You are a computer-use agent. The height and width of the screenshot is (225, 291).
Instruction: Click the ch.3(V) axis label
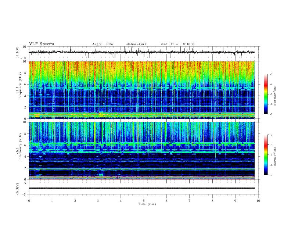18,189
